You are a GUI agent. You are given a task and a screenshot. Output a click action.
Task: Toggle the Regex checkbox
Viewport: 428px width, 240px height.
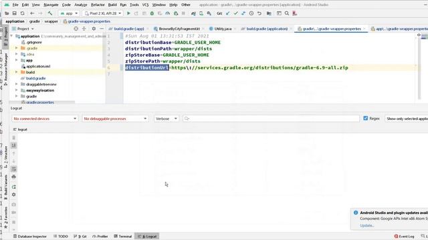366,119
